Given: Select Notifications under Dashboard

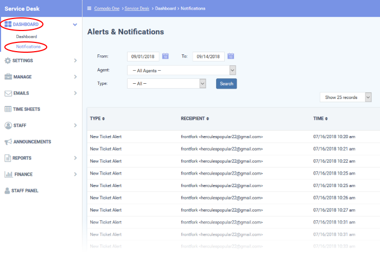Looking at the screenshot, I should [28, 46].
